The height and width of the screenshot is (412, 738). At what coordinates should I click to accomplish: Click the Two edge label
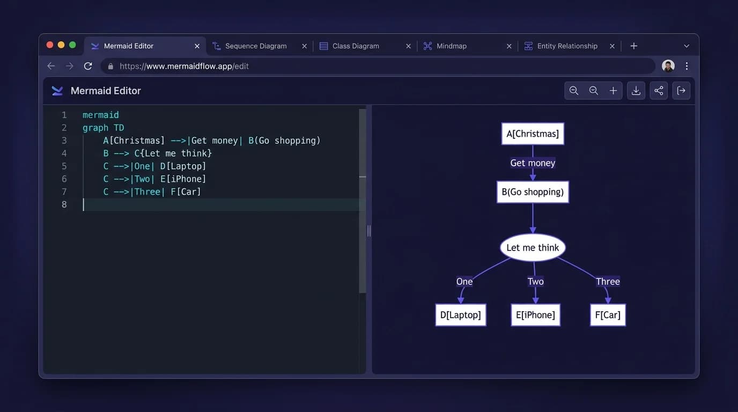click(535, 282)
